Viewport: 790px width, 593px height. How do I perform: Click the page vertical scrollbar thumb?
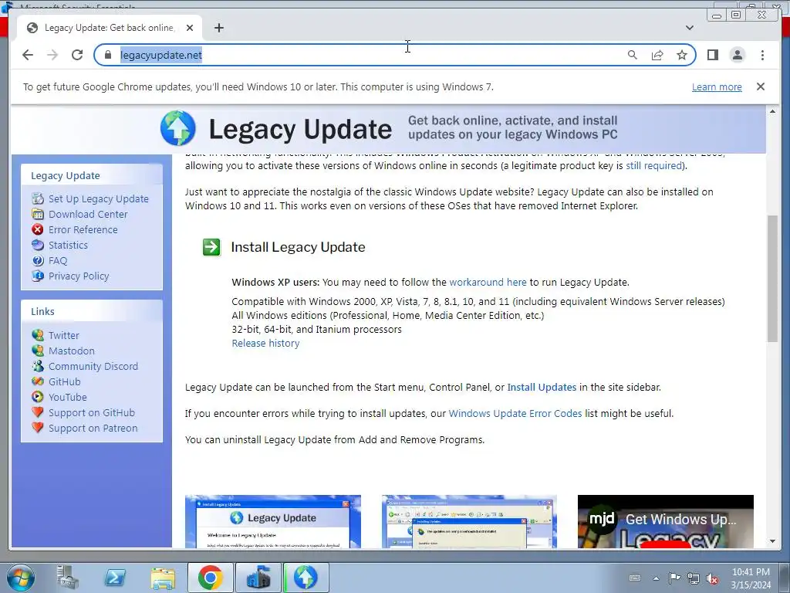tap(772, 279)
